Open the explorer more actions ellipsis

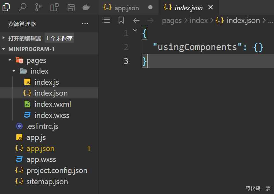pos(85,24)
